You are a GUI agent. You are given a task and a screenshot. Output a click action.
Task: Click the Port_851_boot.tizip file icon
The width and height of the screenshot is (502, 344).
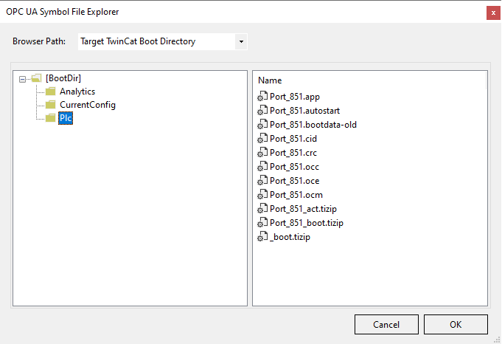tap(262, 223)
